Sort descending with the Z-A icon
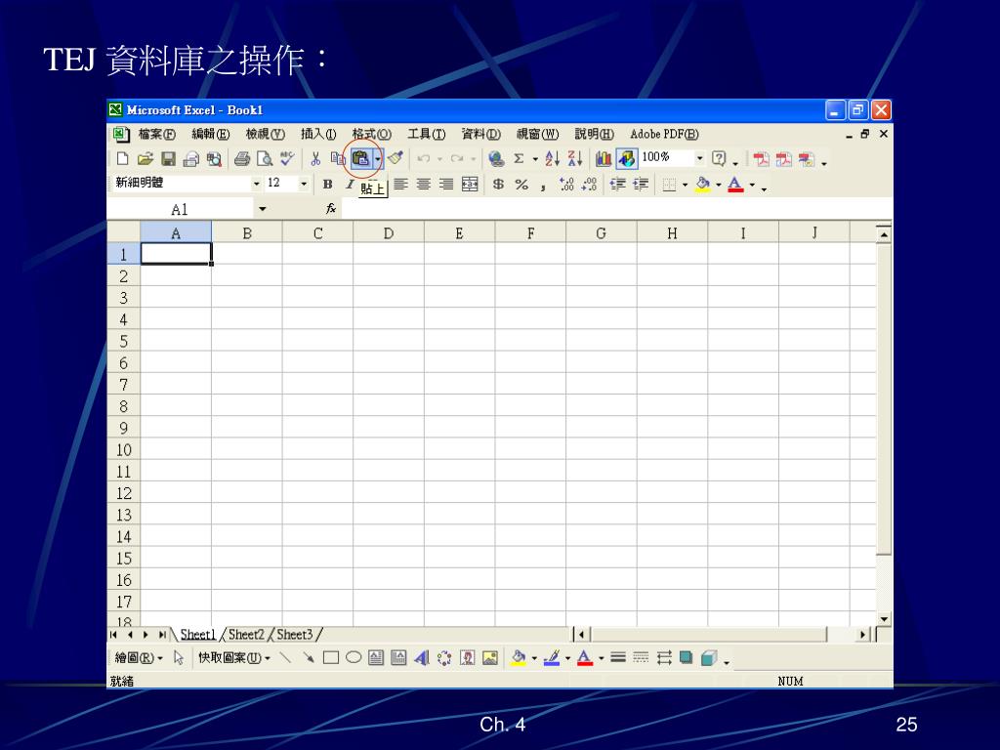This screenshot has height=750, width=1000. [x=574, y=159]
